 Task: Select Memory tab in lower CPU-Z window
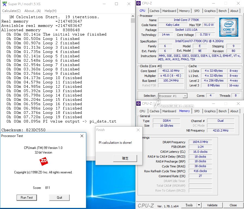(x=184, y=111)
